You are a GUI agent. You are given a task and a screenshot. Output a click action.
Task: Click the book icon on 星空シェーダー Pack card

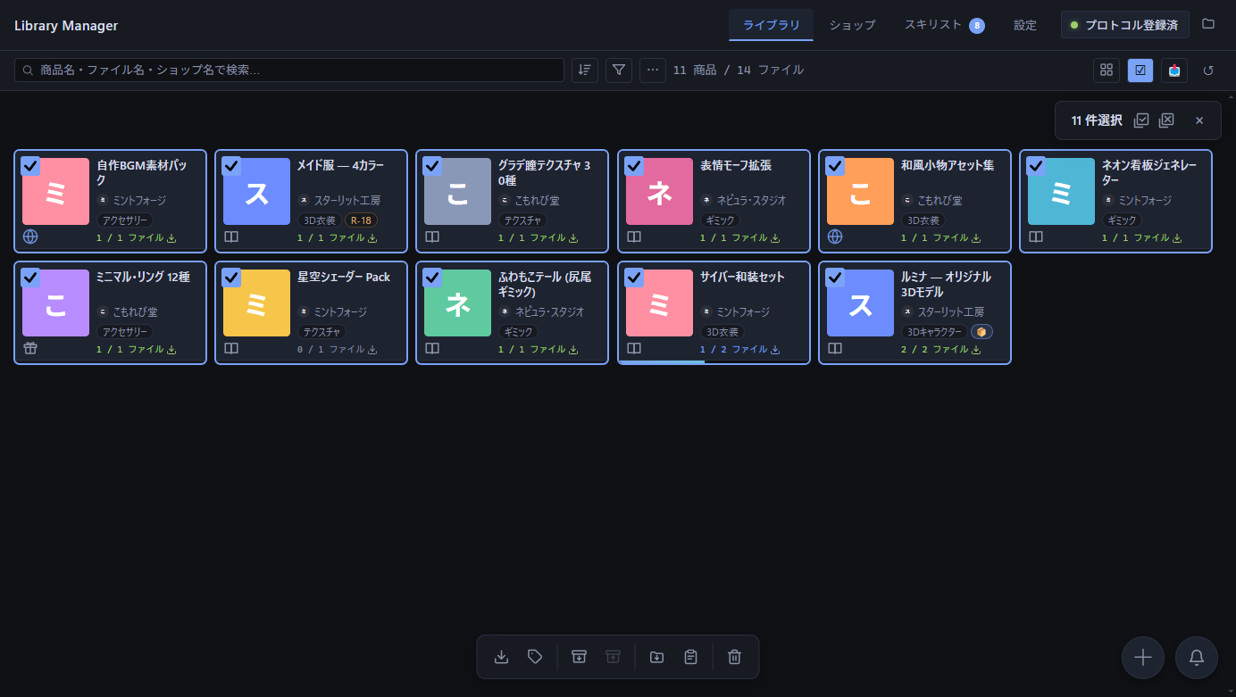point(231,348)
